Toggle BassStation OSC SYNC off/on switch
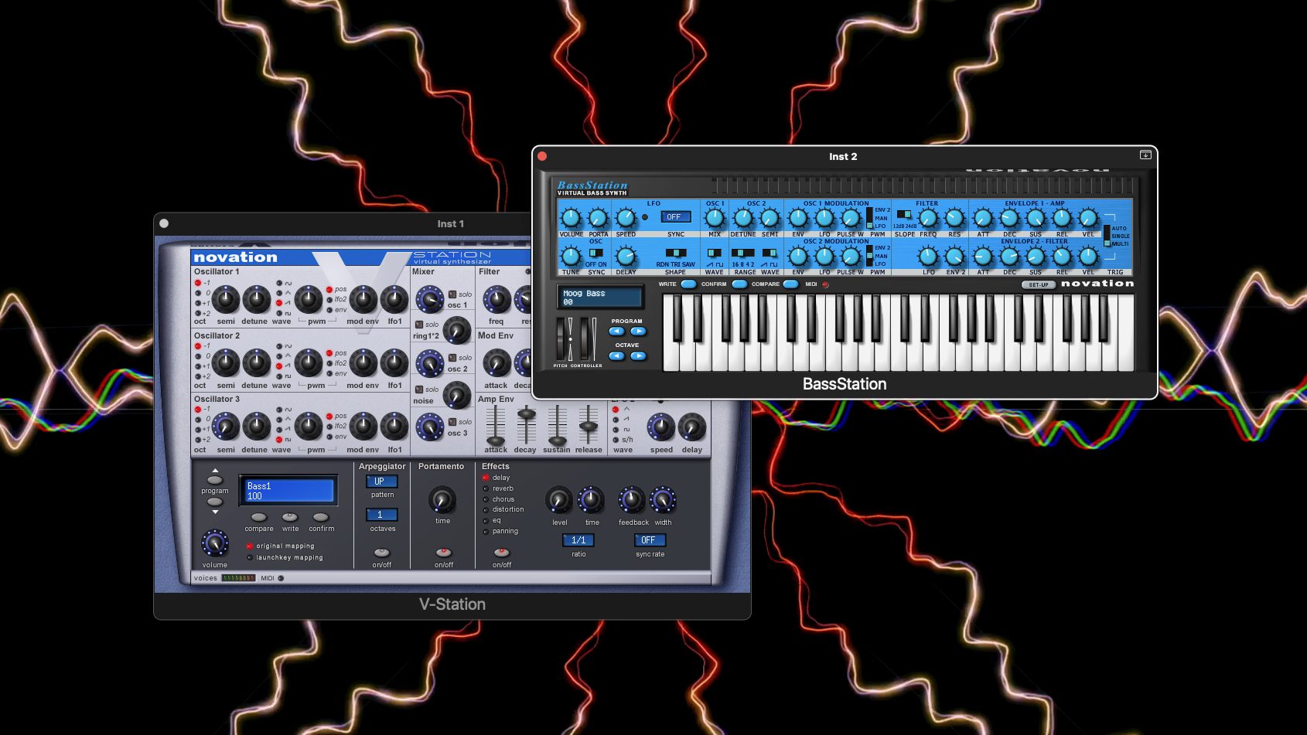Viewport: 1307px width, 735px height. (595, 253)
